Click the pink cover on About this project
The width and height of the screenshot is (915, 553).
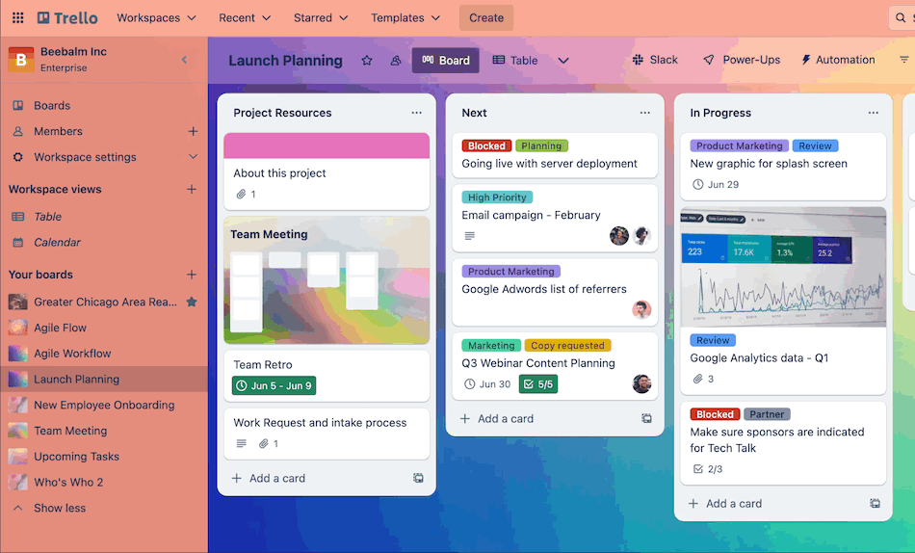coord(327,145)
